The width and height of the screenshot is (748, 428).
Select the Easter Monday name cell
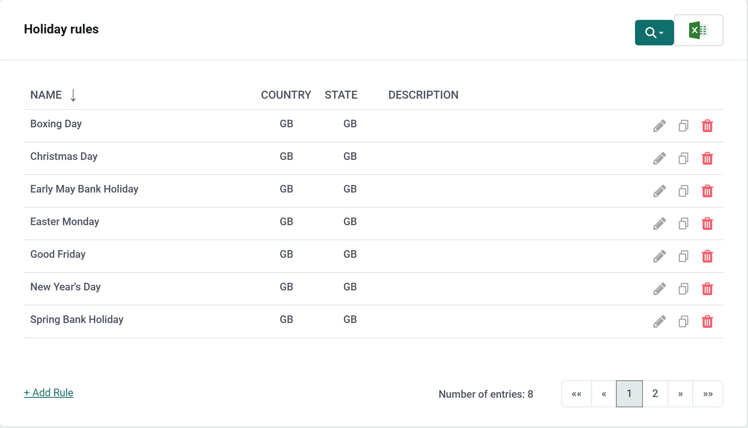pos(65,222)
